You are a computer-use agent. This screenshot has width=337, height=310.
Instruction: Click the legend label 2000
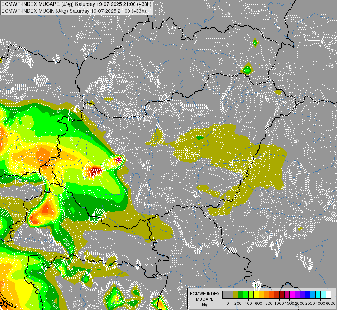[300, 303]
